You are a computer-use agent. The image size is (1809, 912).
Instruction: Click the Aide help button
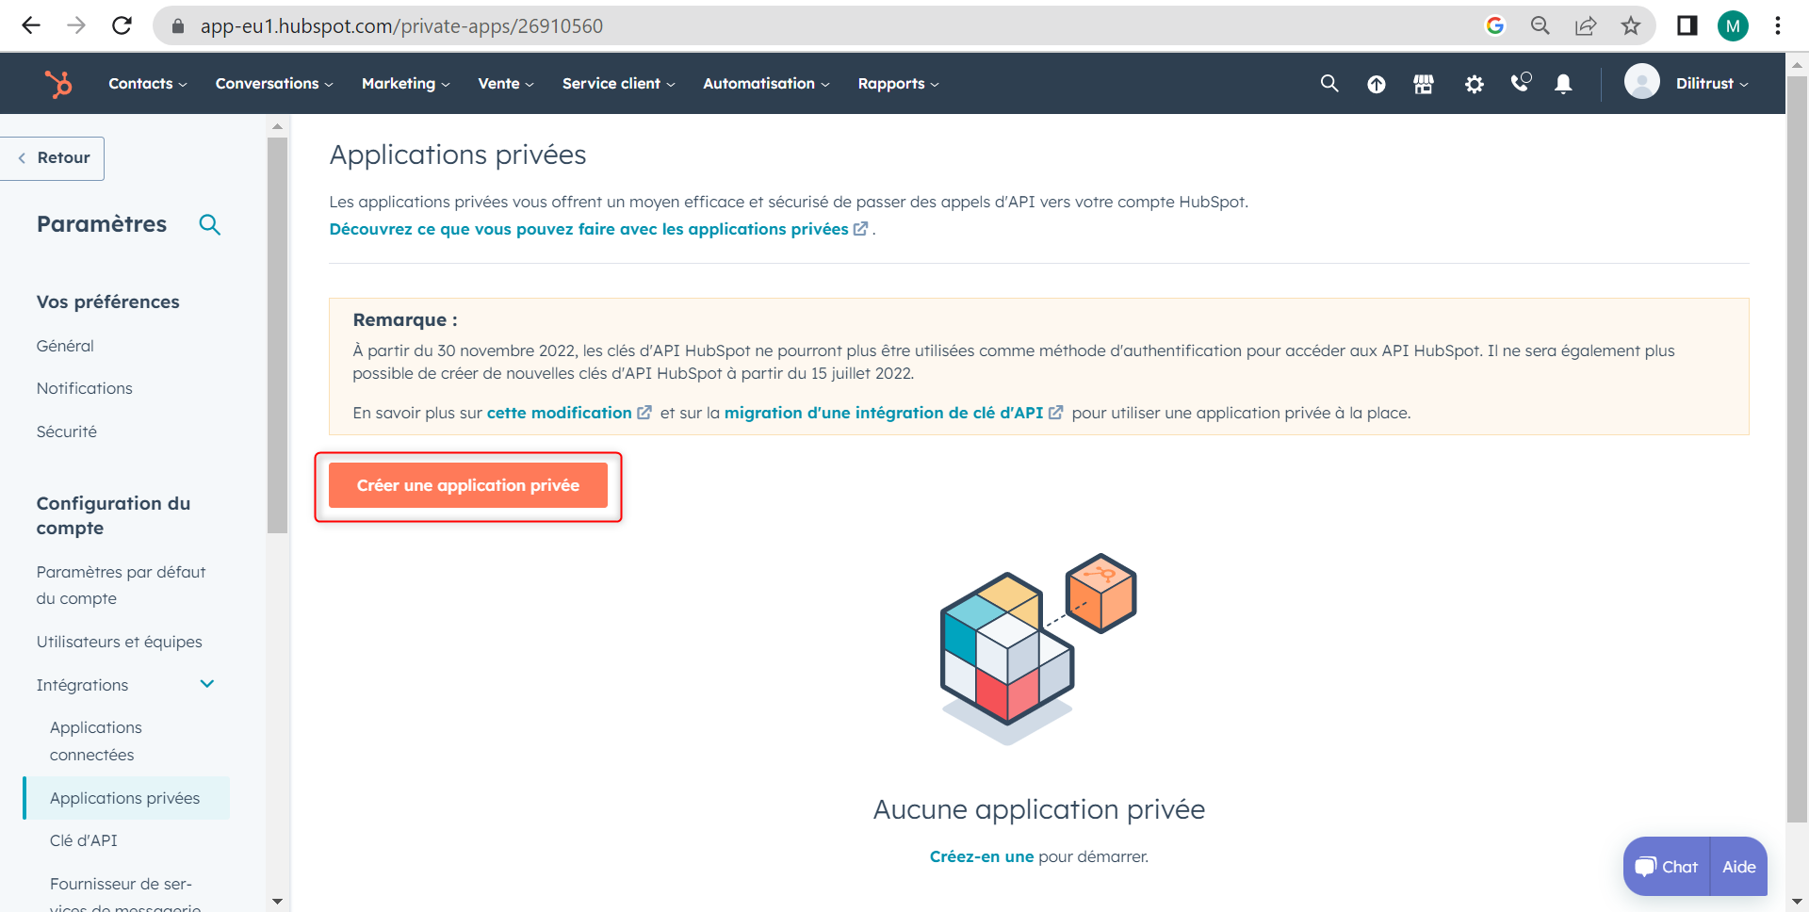1739,867
